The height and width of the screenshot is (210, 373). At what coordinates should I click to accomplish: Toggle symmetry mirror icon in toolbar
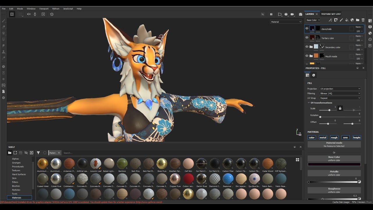(x=29, y=14)
